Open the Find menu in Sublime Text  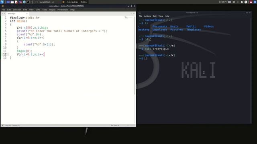25,10
